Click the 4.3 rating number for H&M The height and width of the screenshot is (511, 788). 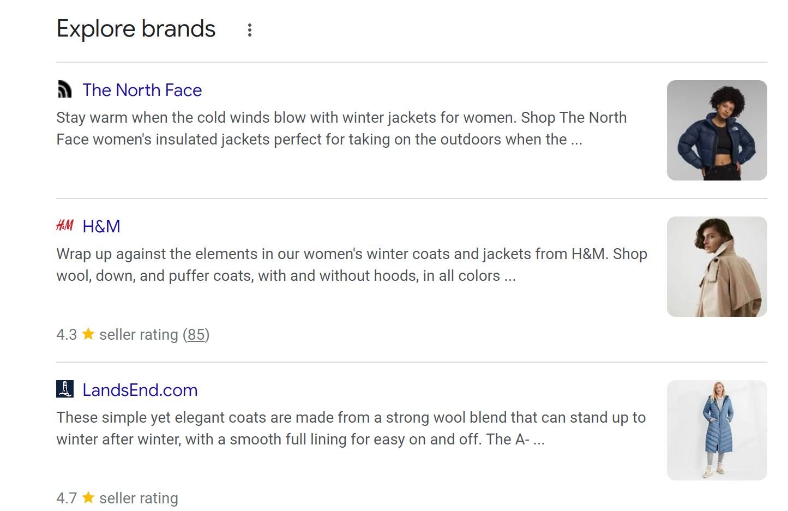(x=67, y=334)
